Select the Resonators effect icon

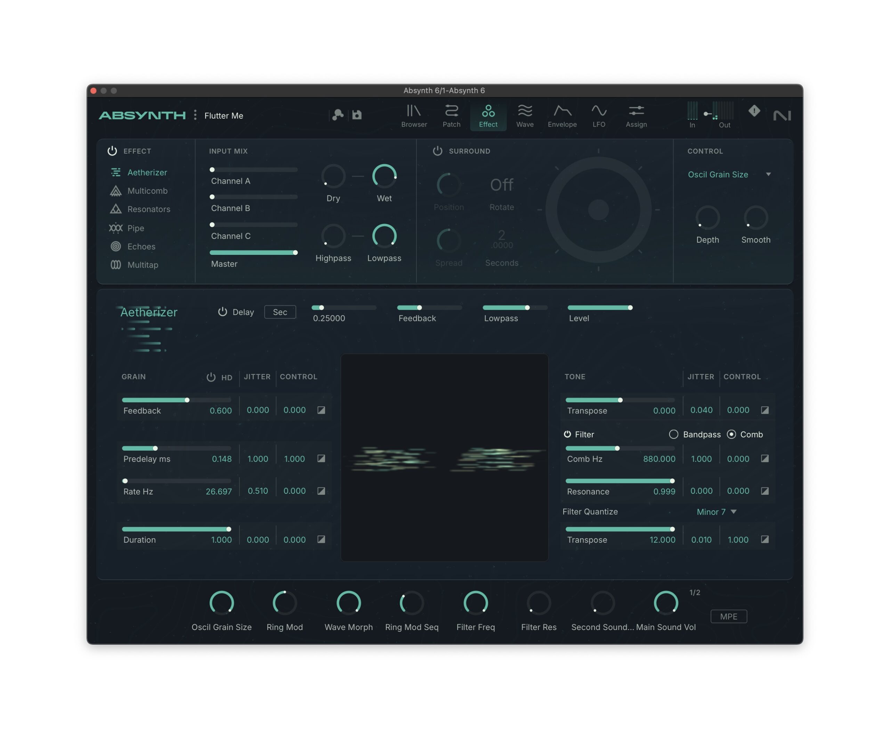115,209
